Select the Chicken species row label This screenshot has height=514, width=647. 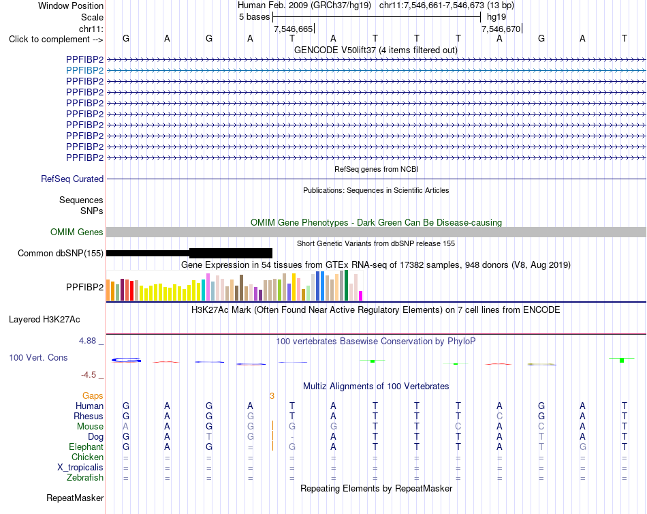click(87, 457)
